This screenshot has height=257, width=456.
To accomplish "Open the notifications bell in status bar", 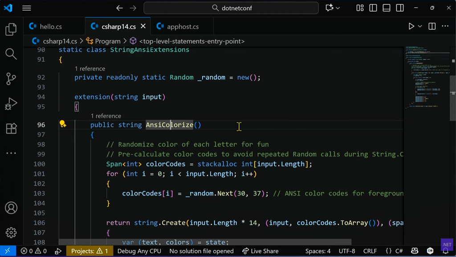I will [446, 251].
